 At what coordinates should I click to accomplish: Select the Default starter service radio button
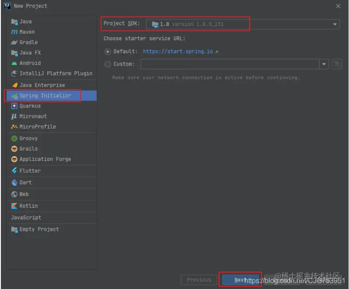coord(108,52)
